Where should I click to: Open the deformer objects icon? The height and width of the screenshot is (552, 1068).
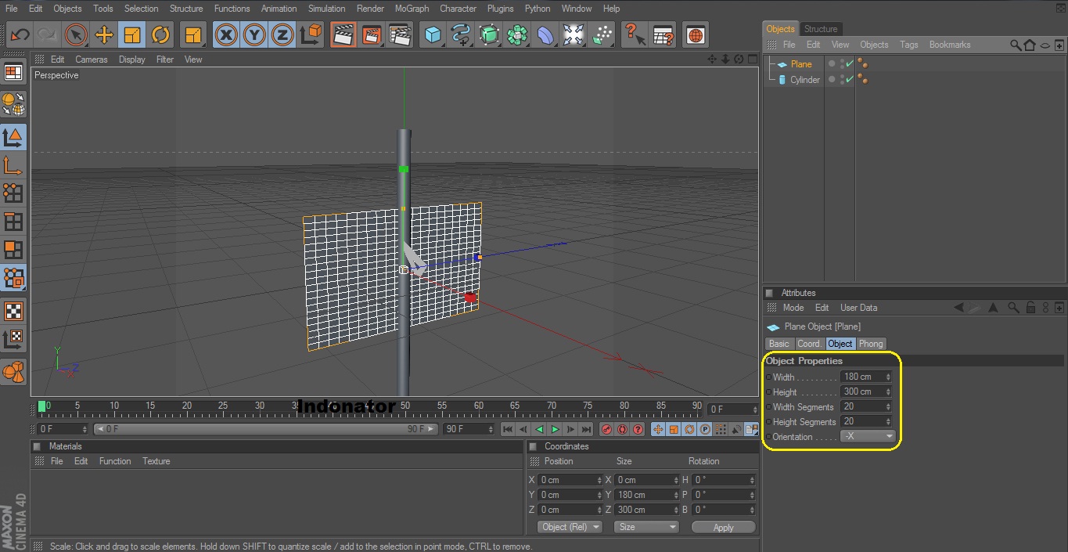click(x=545, y=34)
